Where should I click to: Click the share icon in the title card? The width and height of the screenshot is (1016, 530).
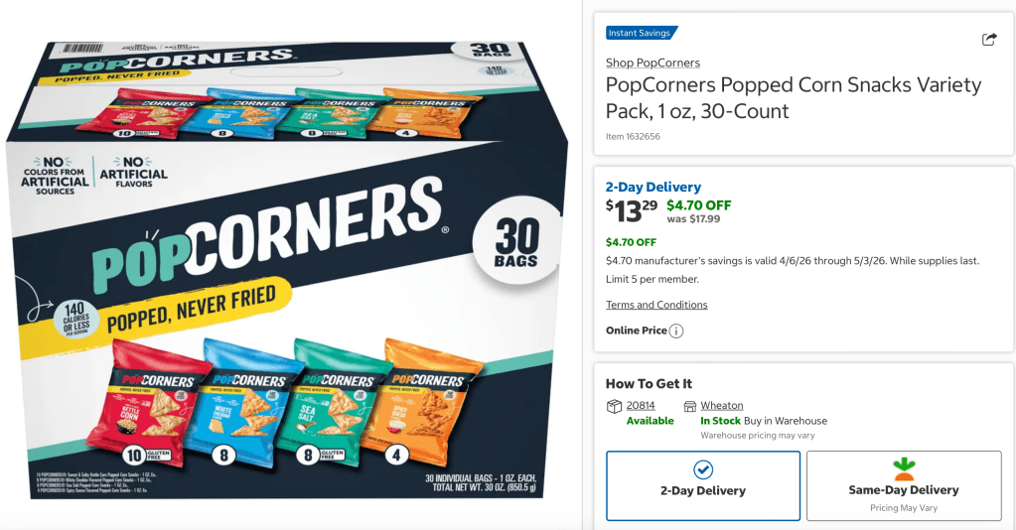[989, 40]
